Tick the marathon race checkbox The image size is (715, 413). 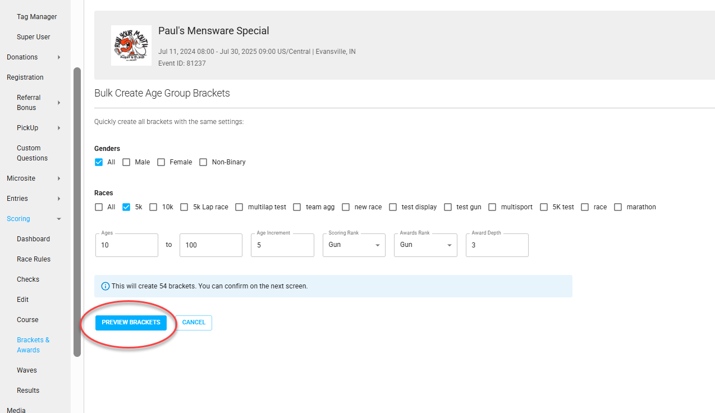[x=618, y=207]
